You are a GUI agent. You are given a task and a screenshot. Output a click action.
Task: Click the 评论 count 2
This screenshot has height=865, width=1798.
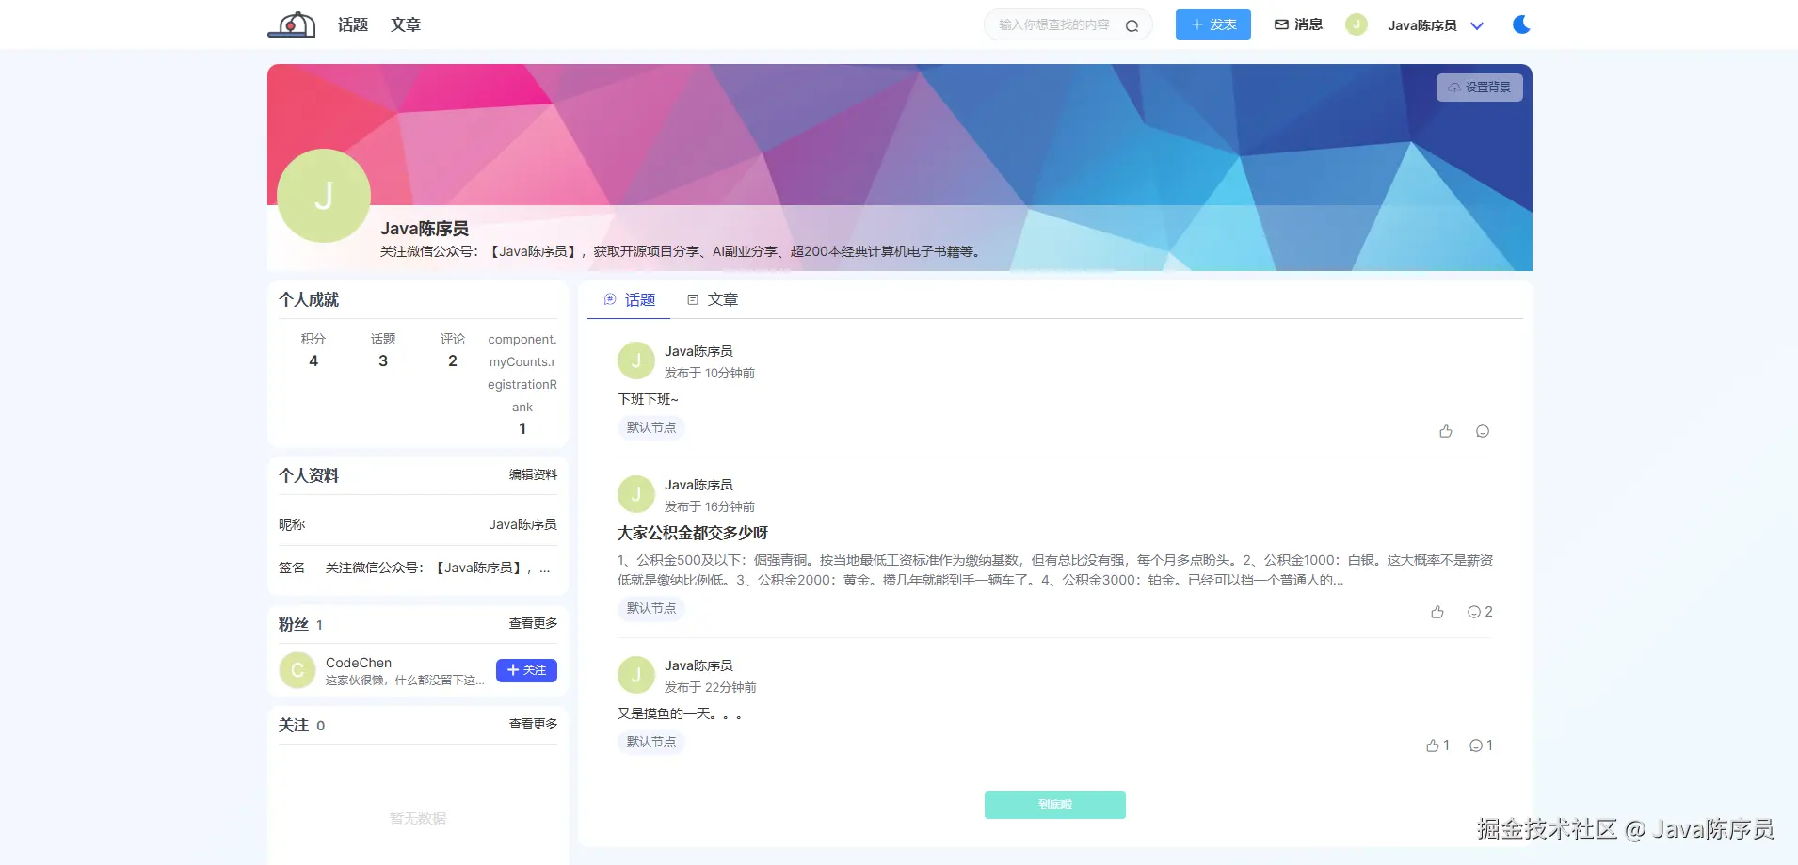(x=453, y=360)
